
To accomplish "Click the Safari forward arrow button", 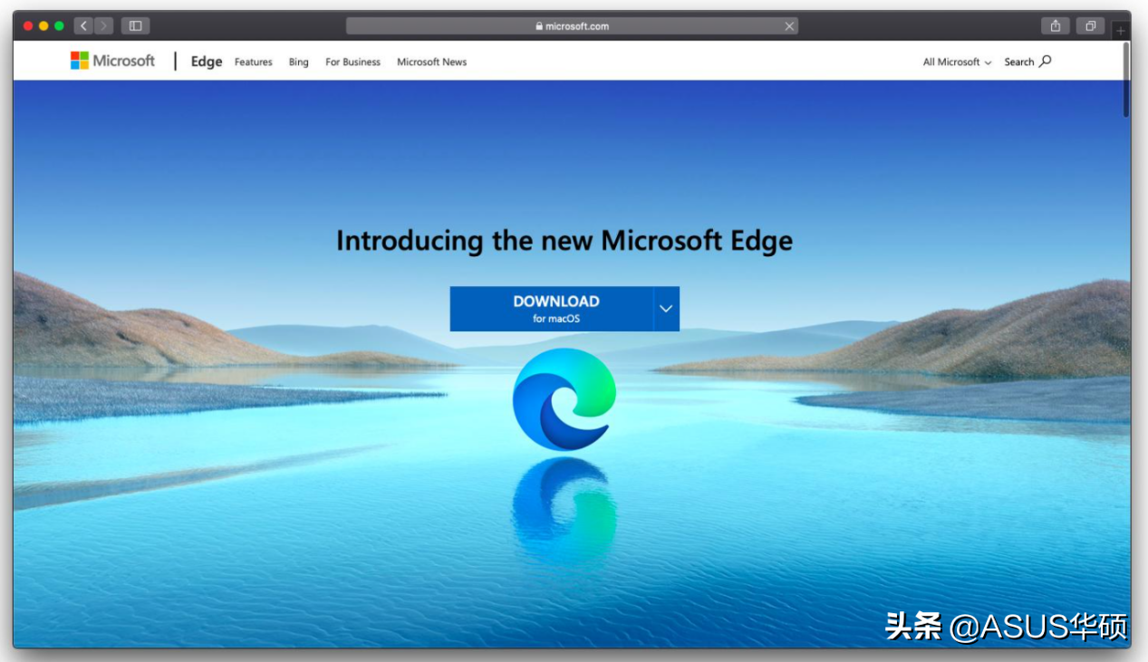I will 104,26.
